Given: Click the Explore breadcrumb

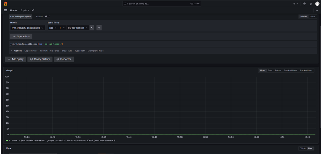Looking at the screenshot, I should (25, 10).
